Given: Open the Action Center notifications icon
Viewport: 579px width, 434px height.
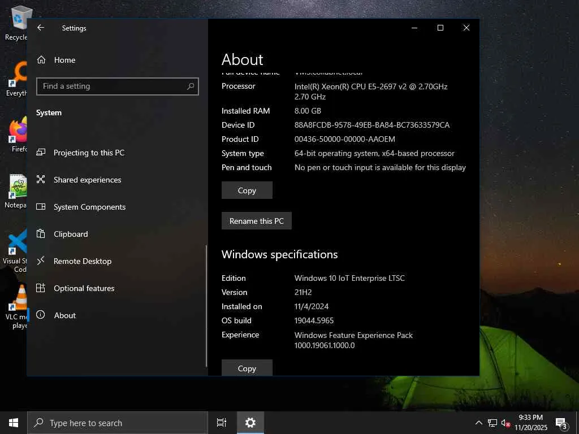Looking at the screenshot, I should click(561, 424).
